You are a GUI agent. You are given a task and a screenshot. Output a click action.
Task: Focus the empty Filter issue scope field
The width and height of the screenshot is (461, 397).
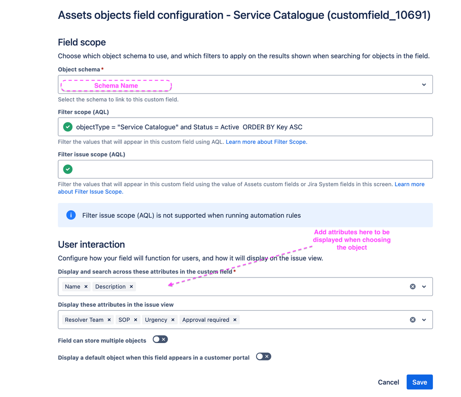[x=245, y=169]
